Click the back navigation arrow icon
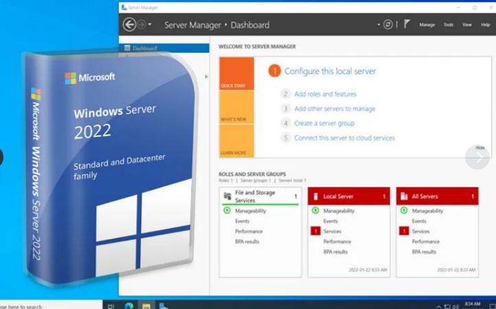 129,24
